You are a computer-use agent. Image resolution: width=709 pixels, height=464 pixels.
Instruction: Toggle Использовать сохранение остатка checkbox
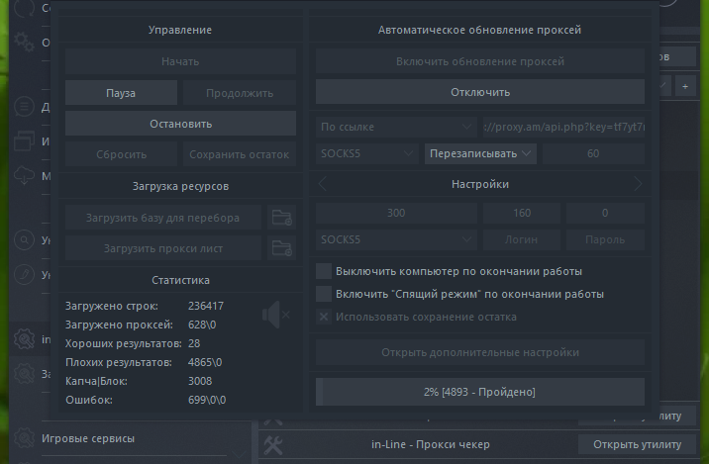324,317
